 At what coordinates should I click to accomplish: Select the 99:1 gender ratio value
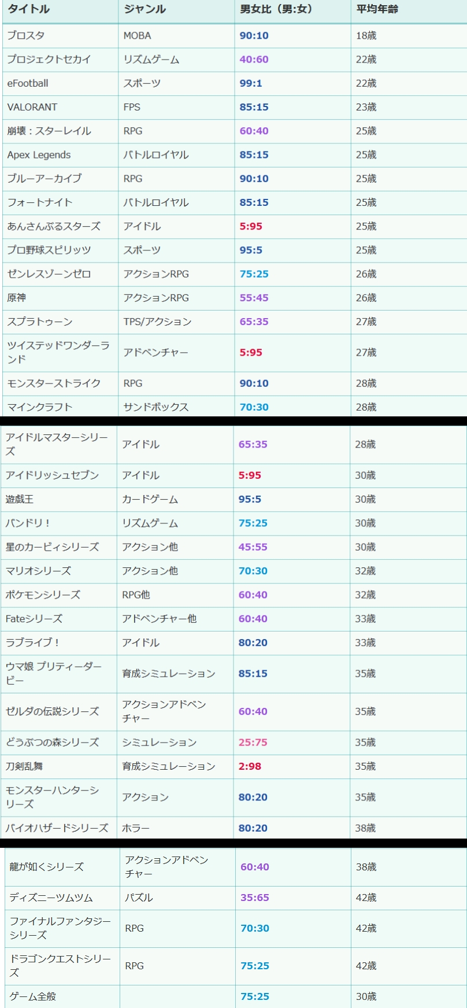tap(251, 83)
